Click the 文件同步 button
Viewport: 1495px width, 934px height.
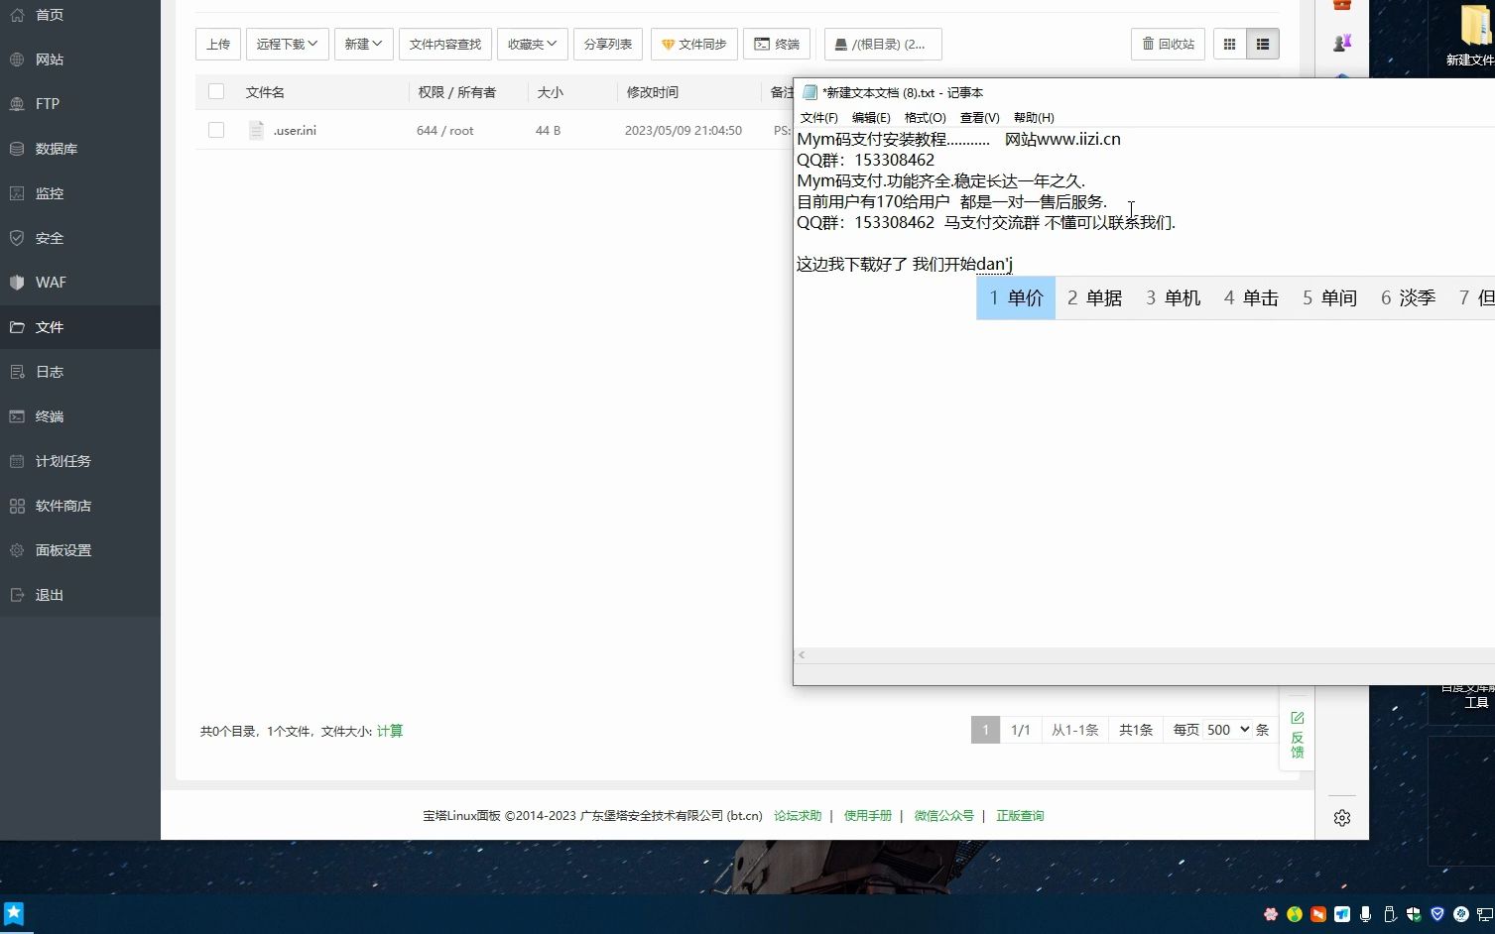pyautogui.click(x=693, y=44)
